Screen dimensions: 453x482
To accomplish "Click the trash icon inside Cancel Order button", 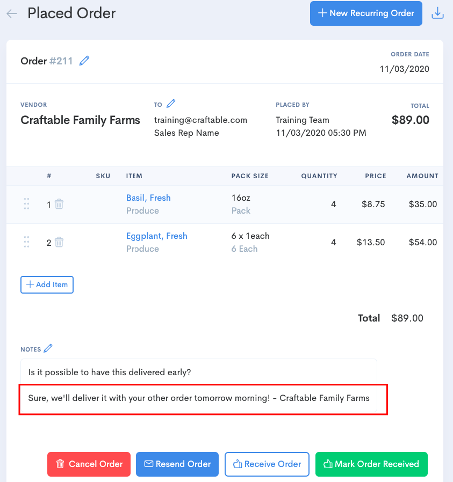I will click(x=60, y=464).
